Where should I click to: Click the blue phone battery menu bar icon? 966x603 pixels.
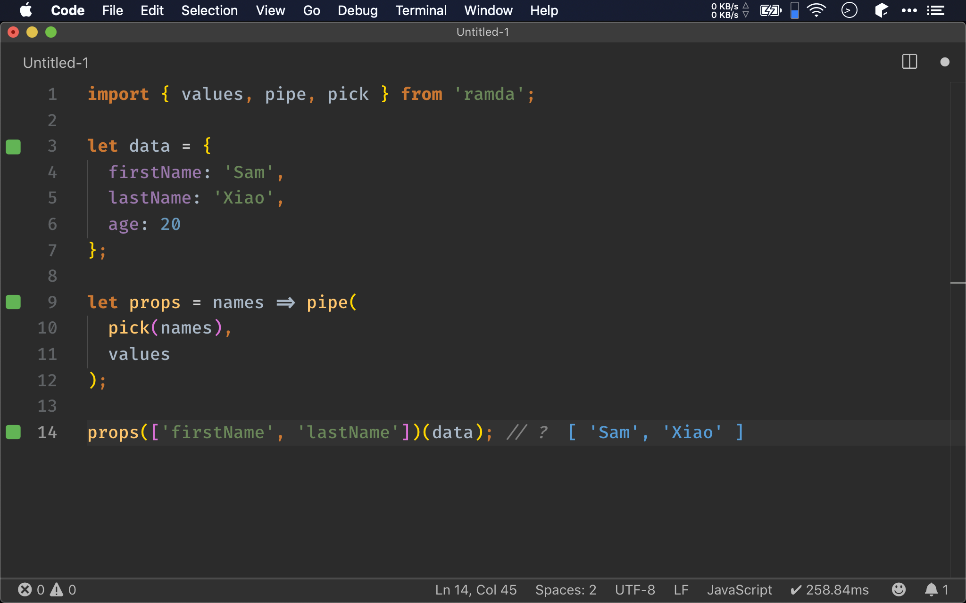[795, 10]
